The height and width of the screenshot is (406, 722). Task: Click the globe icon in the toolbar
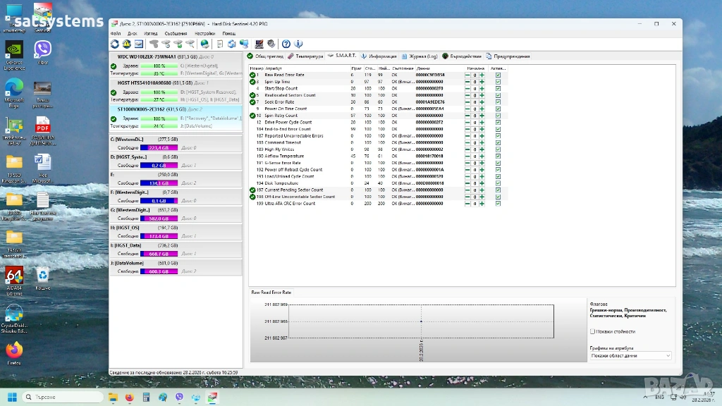pos(205,44)
